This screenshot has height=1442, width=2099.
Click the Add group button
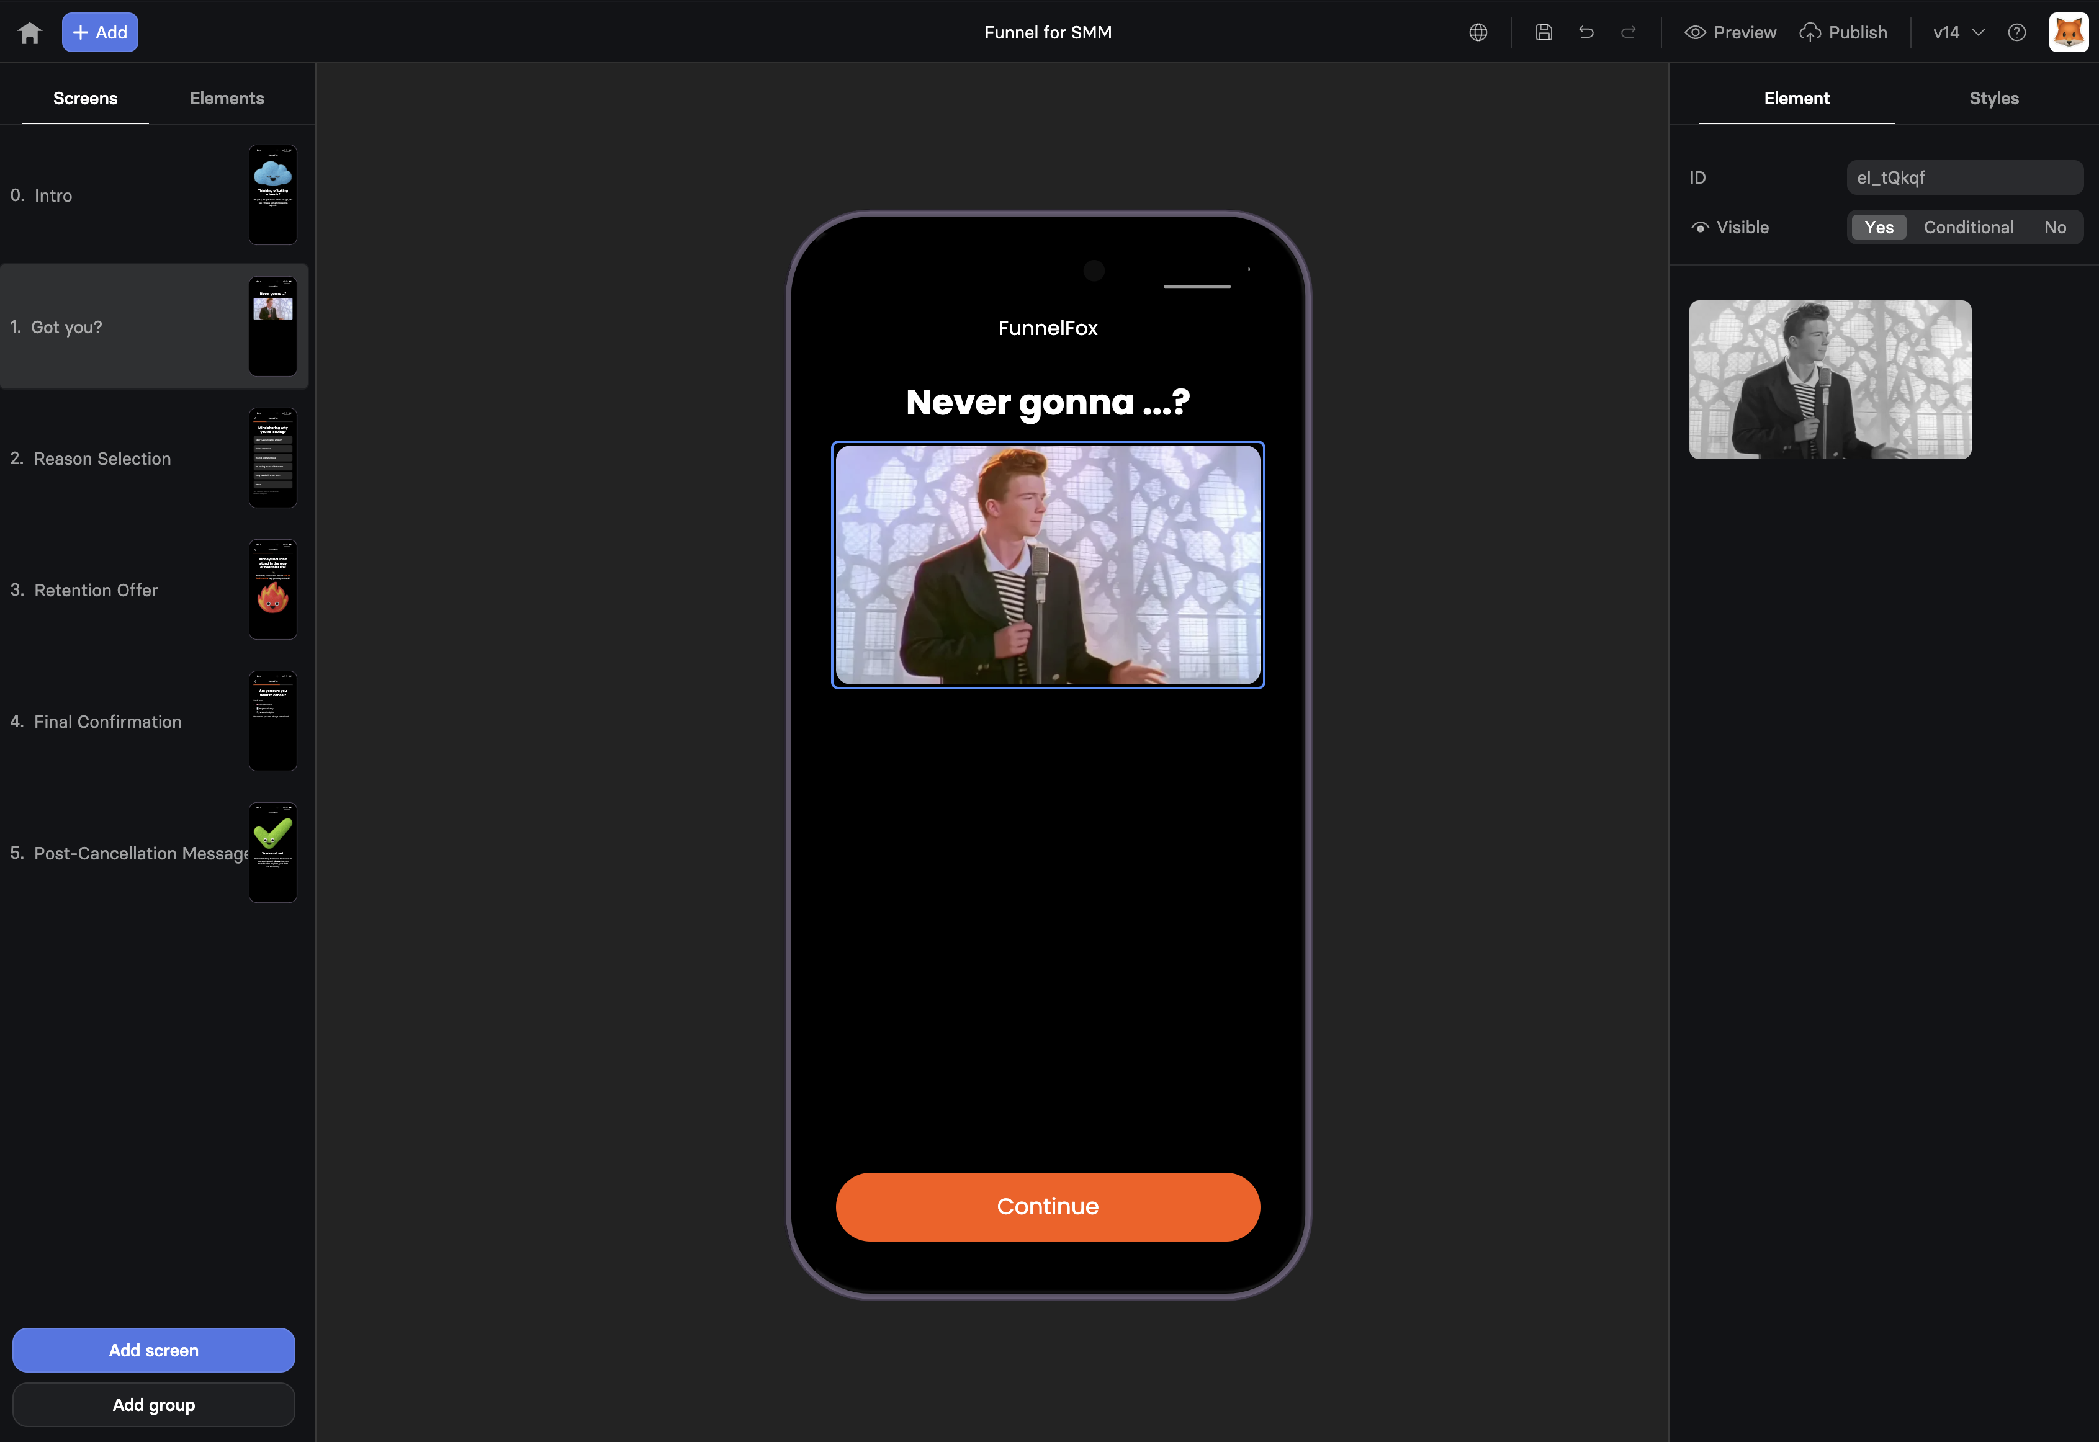pos(153,1404)
